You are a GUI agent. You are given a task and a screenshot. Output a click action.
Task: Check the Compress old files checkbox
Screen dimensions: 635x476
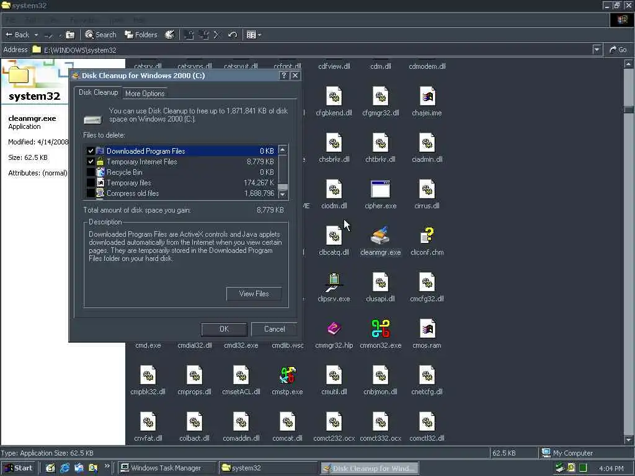coord(91,193)
